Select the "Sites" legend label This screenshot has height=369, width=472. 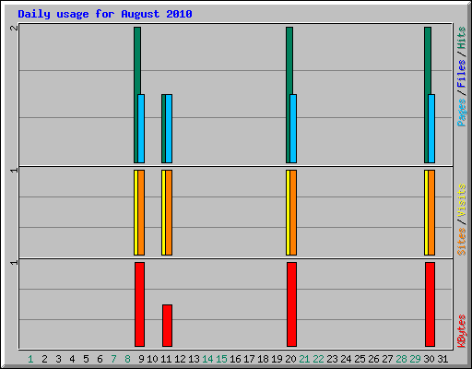[461, 242]
